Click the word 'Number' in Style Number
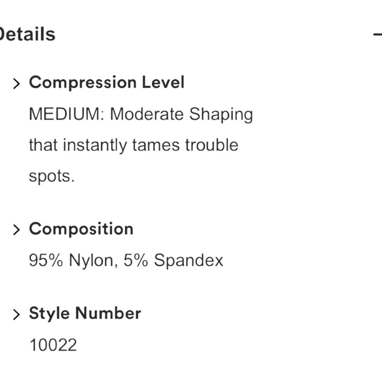This screenshot has width=382, height=382. (x=108, y=313)
